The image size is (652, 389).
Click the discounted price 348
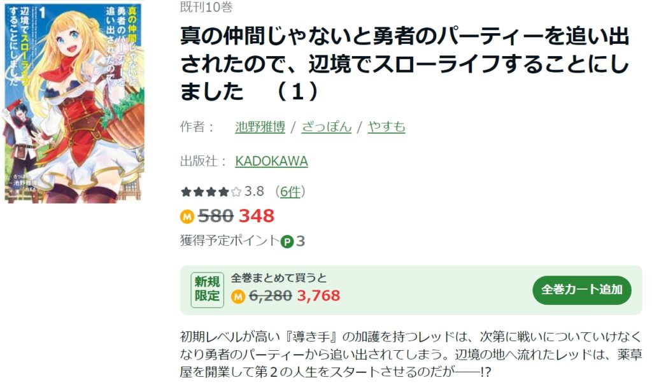(x=257, y=216)
